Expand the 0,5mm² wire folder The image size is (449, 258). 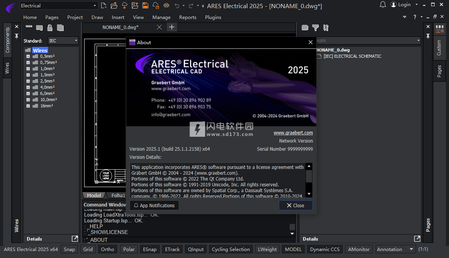coord(28,56)
